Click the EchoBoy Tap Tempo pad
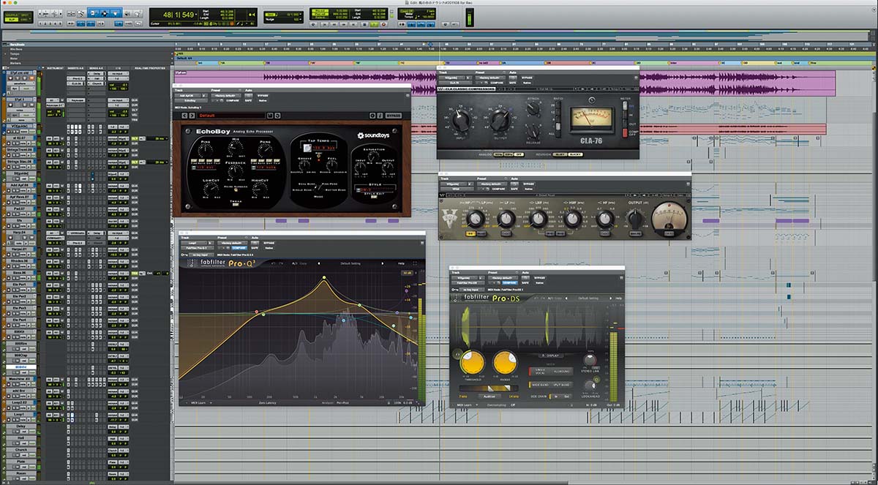This screenshot has height=485, width=878. 307,148
